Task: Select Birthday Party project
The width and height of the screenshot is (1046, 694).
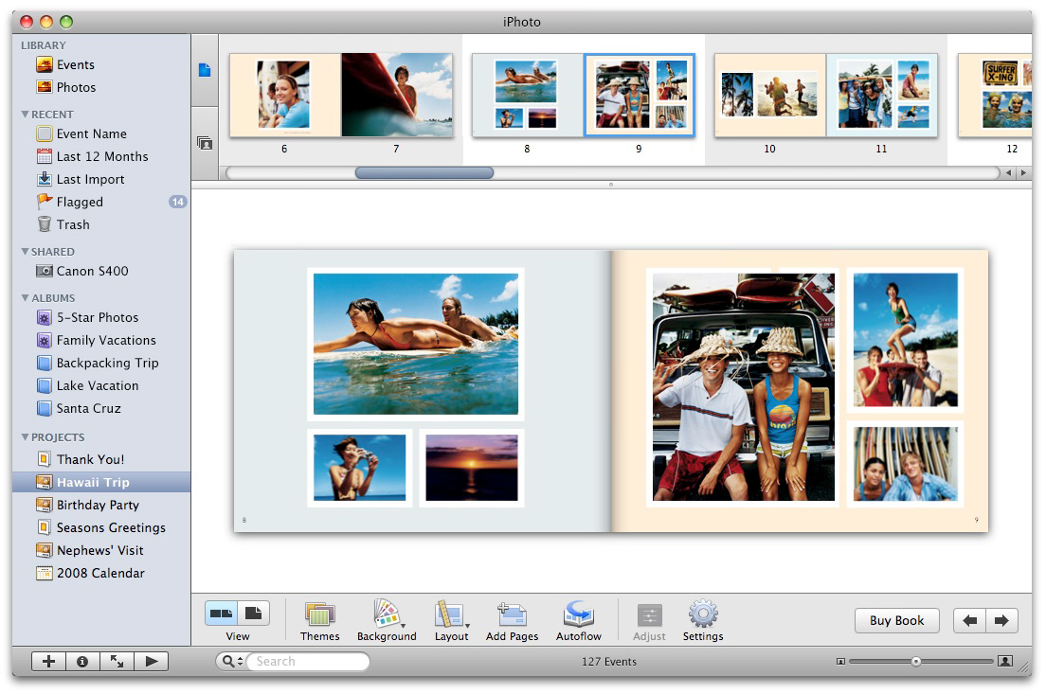Action: 98,505
